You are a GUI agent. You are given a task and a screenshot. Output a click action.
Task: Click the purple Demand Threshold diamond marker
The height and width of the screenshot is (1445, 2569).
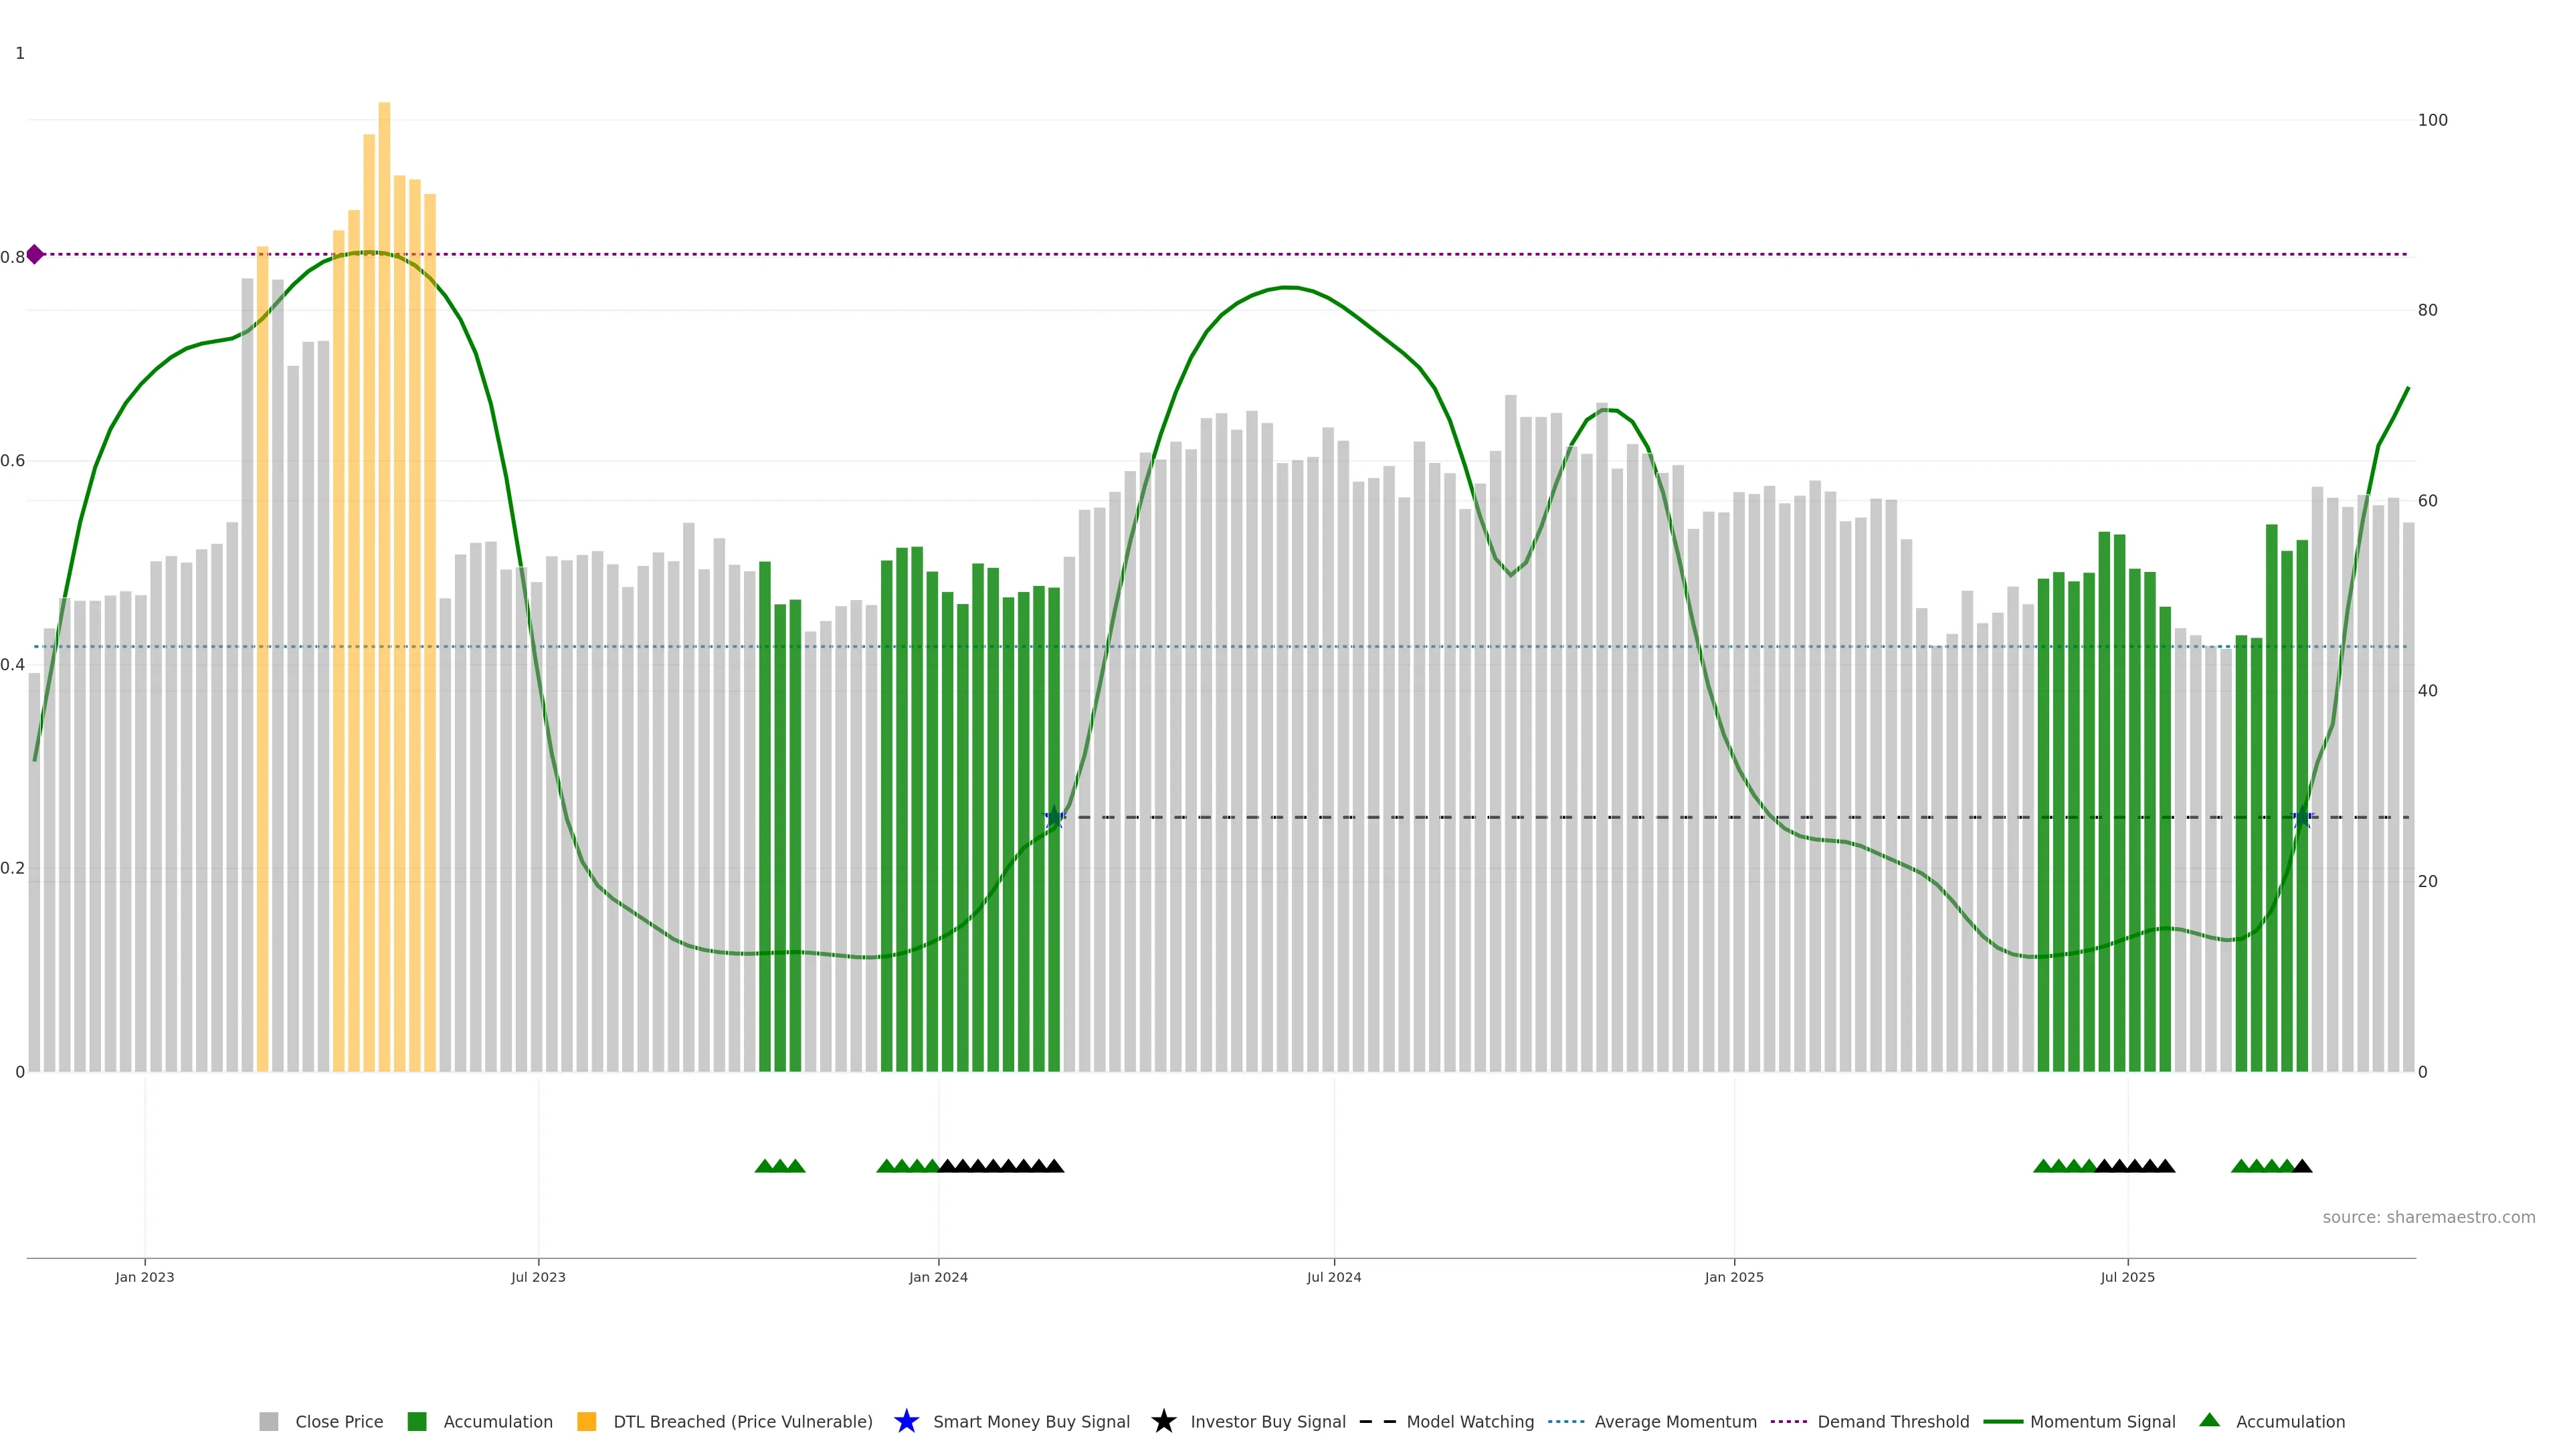click(35, 254)
